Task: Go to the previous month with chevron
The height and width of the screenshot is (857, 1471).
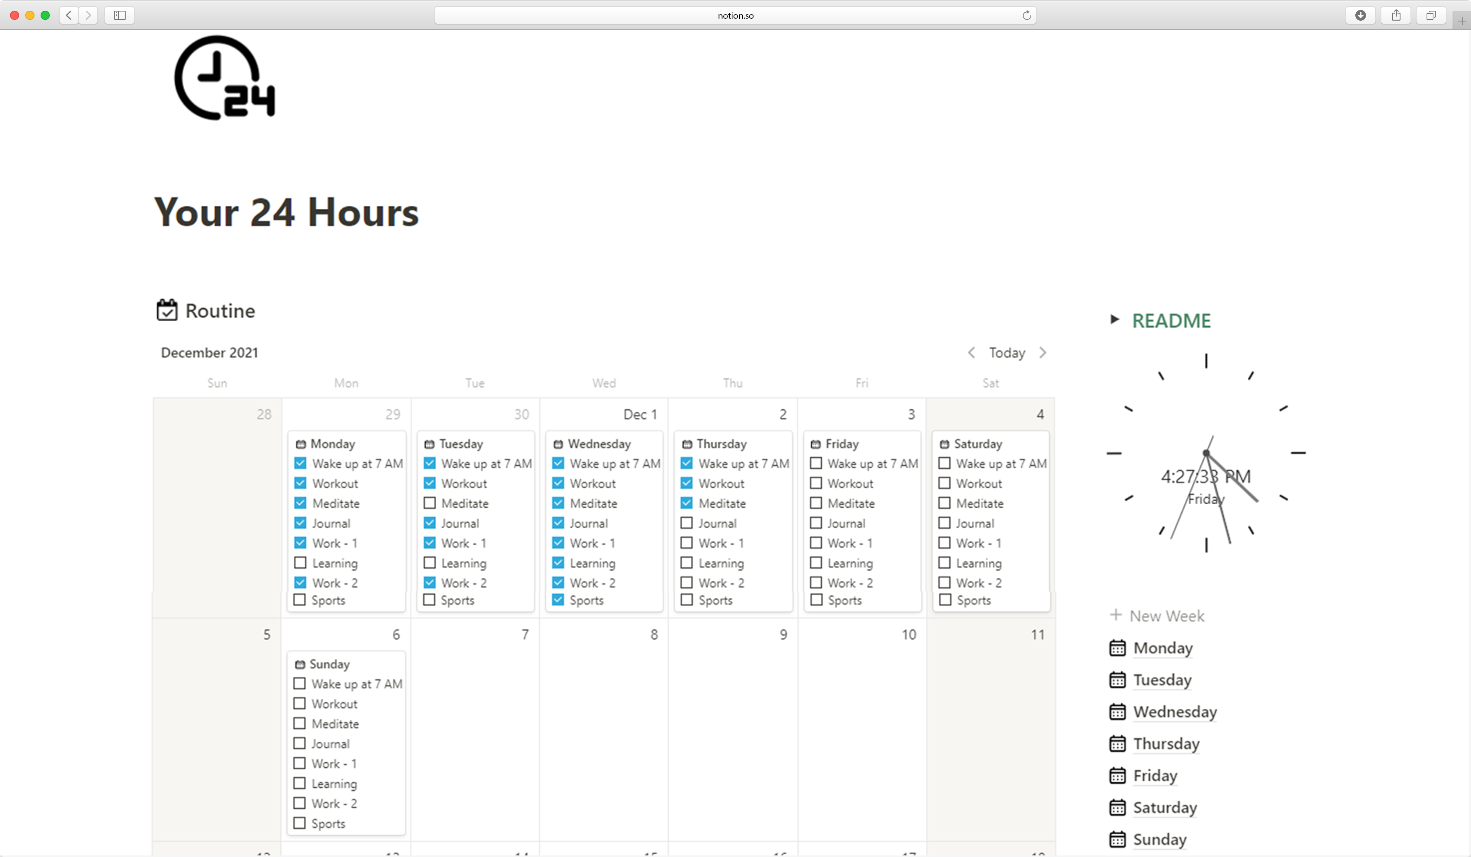Action: tap(971, 352)
